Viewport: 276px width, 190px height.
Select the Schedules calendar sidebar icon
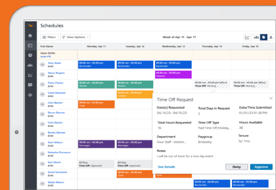tap(30, 45)
